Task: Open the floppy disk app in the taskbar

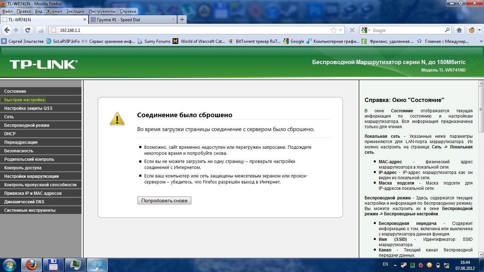Action: pos(53,265)
